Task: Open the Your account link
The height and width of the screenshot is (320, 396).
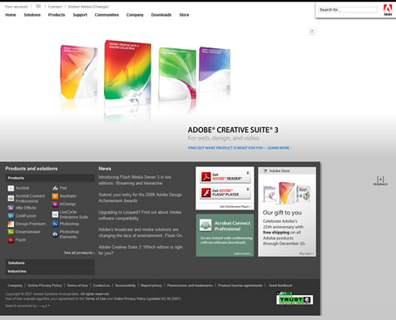Action: (17, 7)
